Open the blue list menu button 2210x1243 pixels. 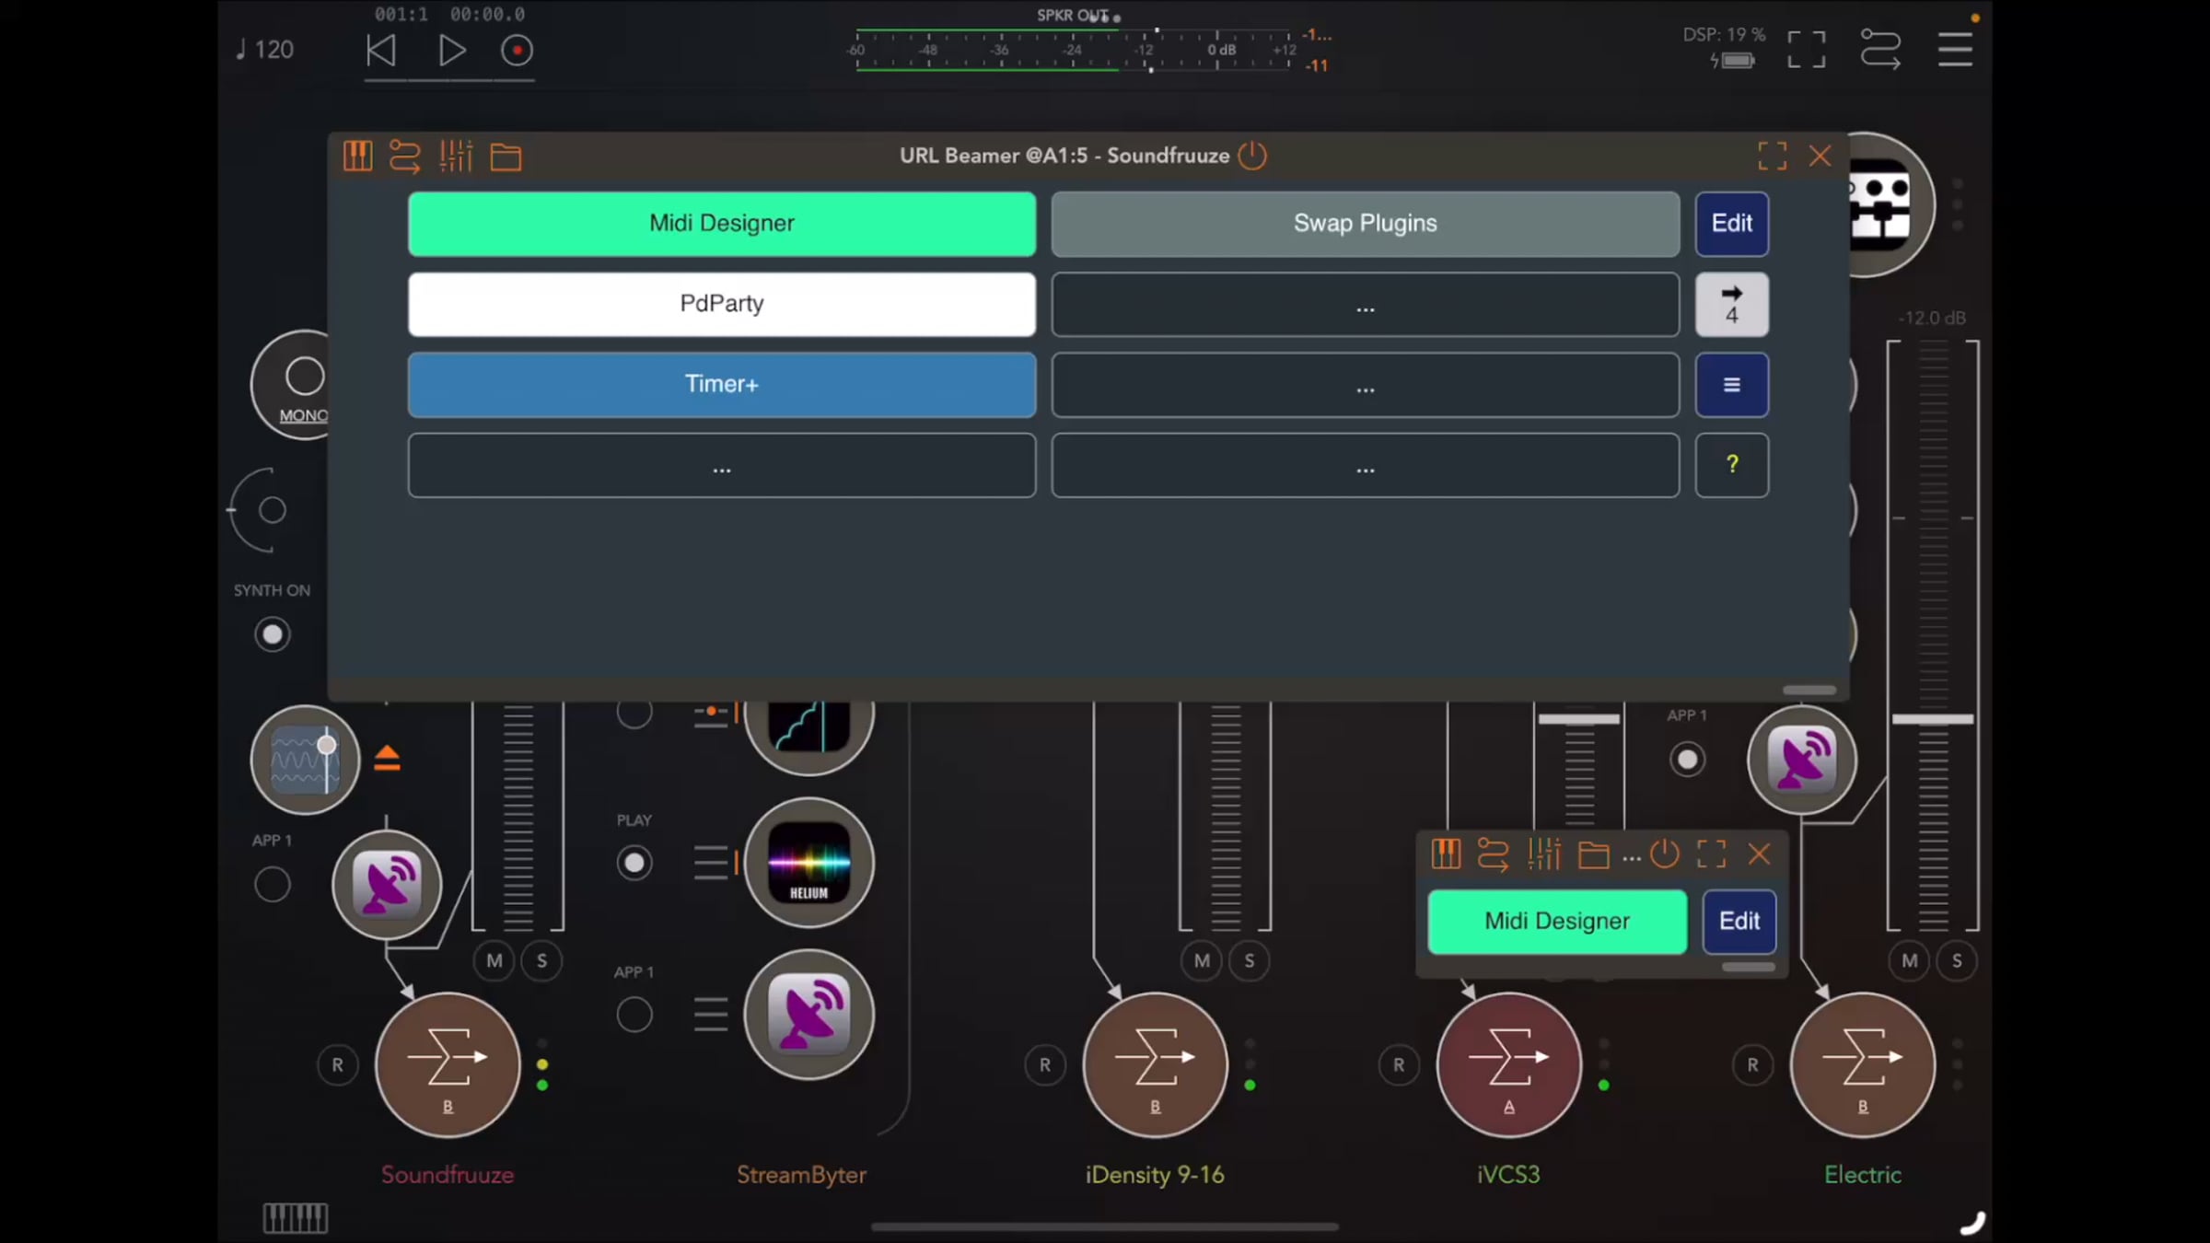coord(1732,385)
